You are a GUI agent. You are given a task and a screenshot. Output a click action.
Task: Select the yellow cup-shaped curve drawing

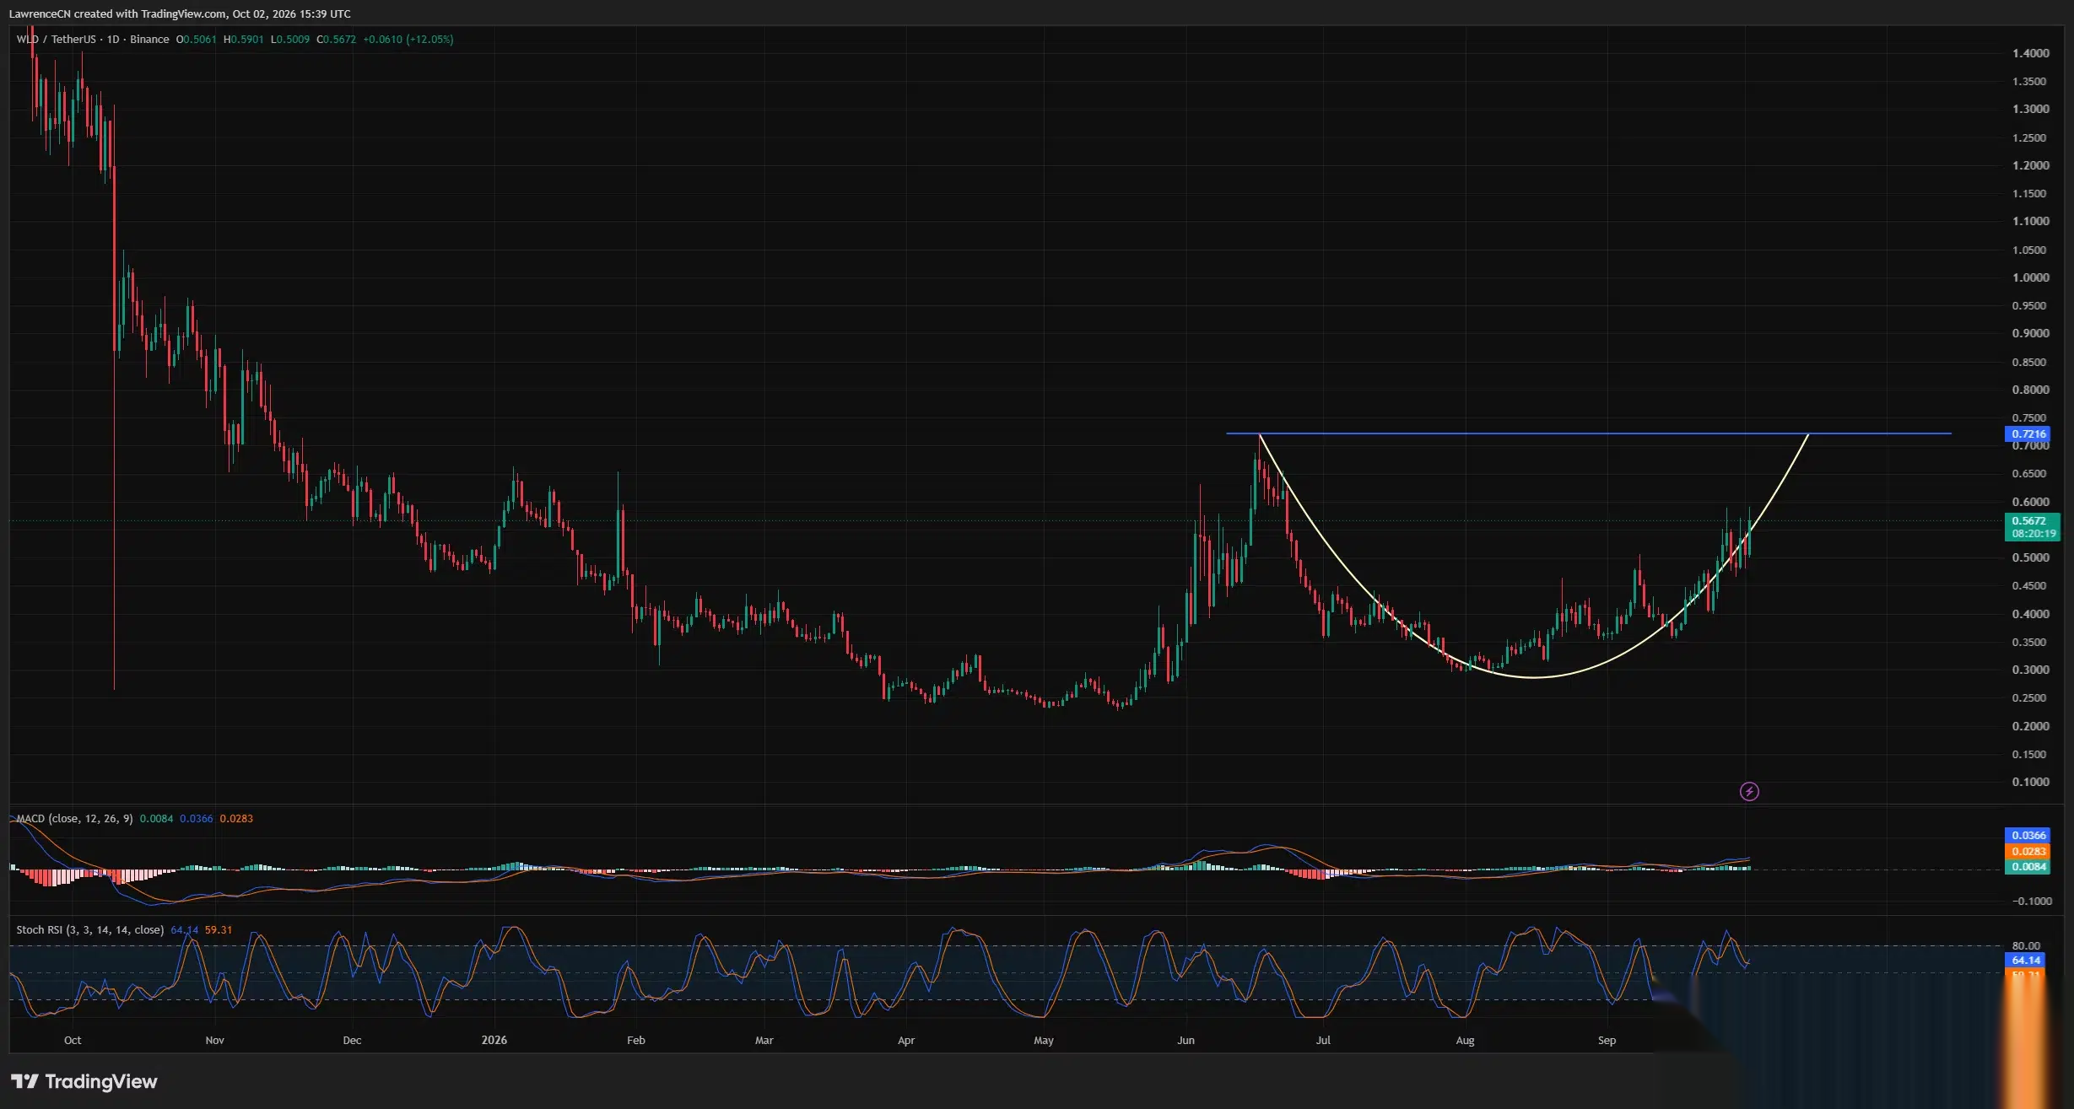tap(1534, 676)
